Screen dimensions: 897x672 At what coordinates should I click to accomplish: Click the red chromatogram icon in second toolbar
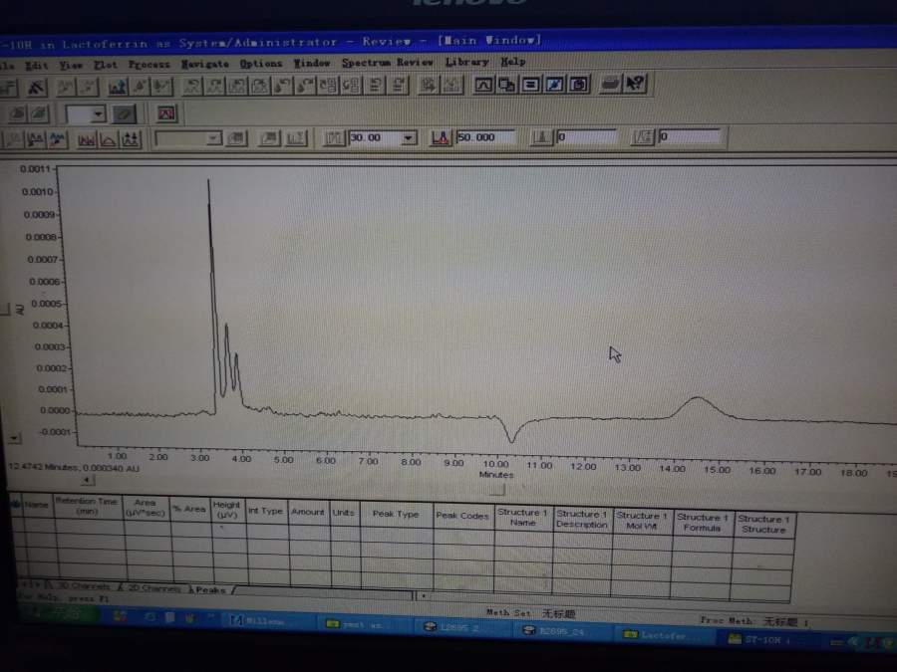point(166,113)
